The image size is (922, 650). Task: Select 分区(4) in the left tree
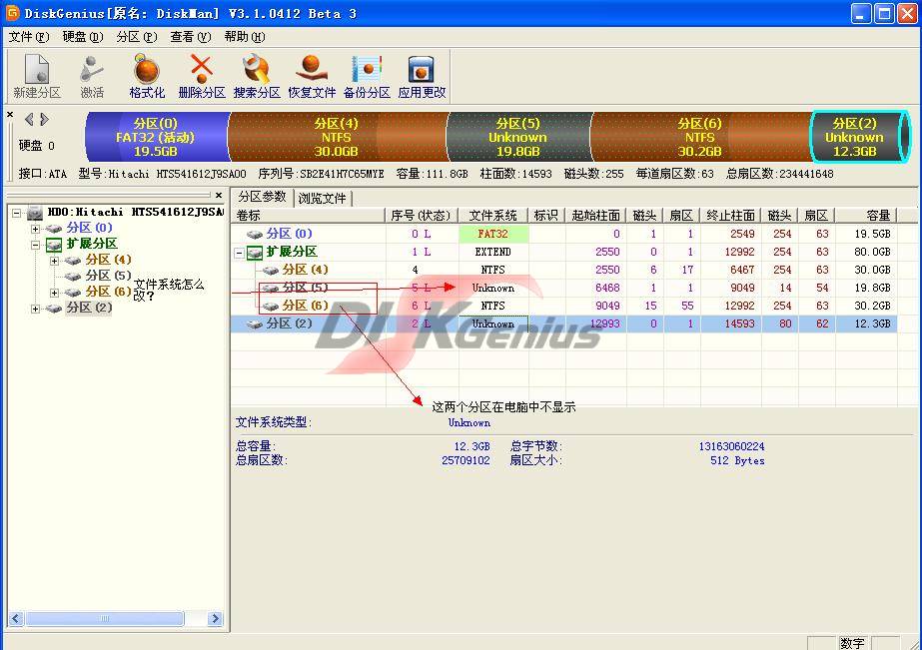(108, 260)
